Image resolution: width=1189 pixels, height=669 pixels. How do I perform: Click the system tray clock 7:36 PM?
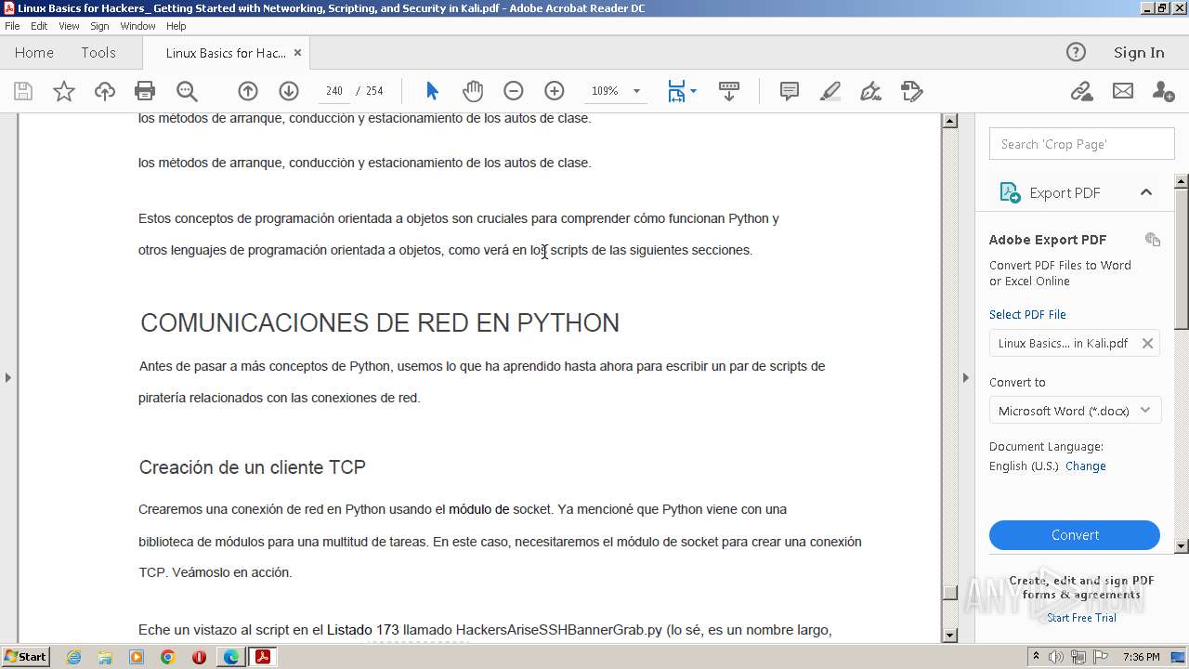[x=1141, y=657]
